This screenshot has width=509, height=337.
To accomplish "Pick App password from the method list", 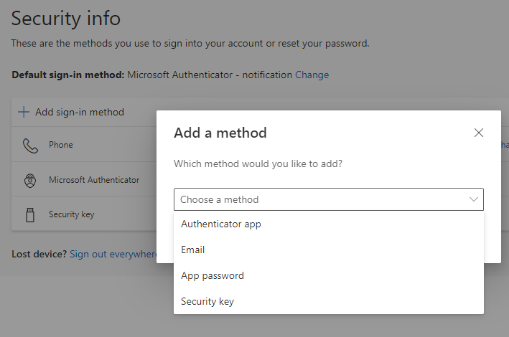I will [213, 275].
